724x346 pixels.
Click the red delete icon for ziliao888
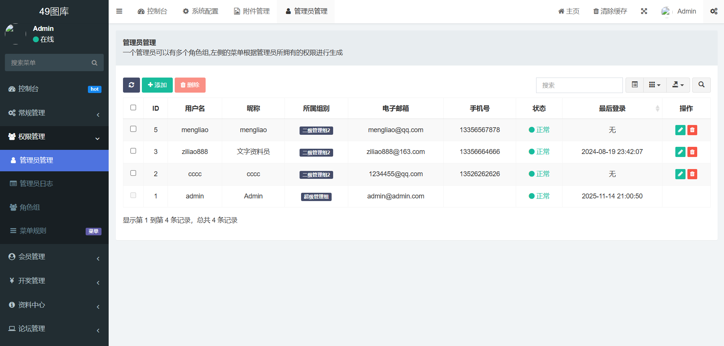tap(692, 152)
